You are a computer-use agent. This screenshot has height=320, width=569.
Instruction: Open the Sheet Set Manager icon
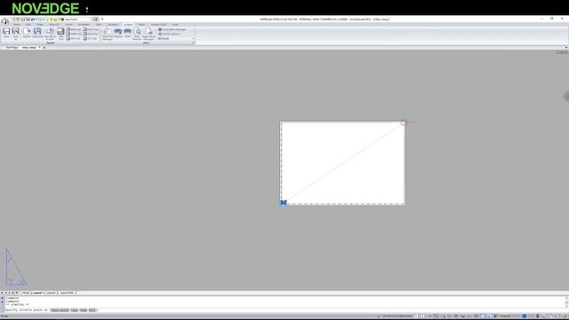pos(107,34)
